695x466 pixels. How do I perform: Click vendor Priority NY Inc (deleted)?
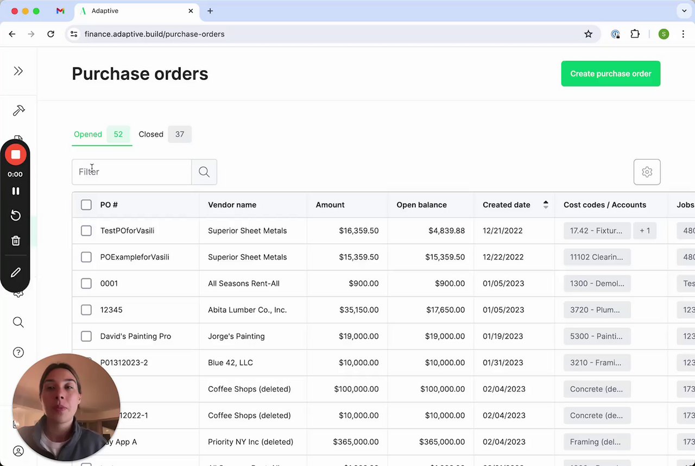(x=250, y=442)
